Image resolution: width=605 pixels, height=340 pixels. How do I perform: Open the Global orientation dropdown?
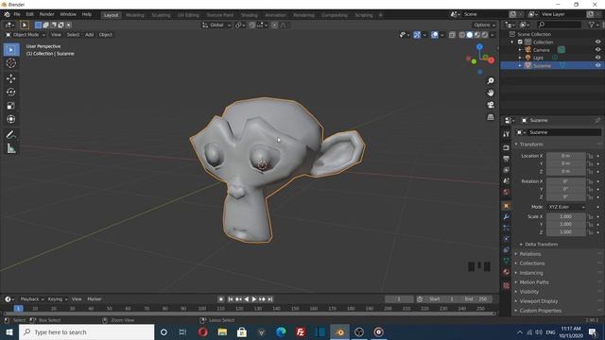(x=216, y=25)
